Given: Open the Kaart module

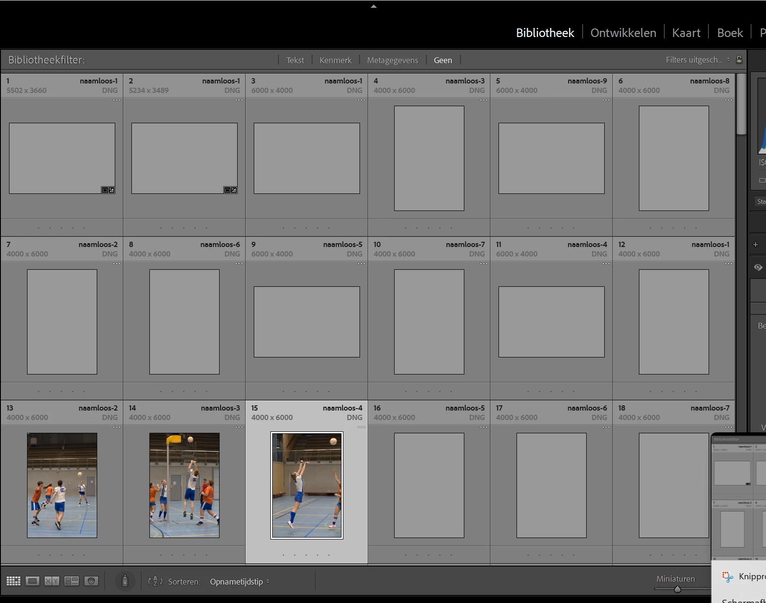Looking at the screenshot, I should tap(686, 33).
